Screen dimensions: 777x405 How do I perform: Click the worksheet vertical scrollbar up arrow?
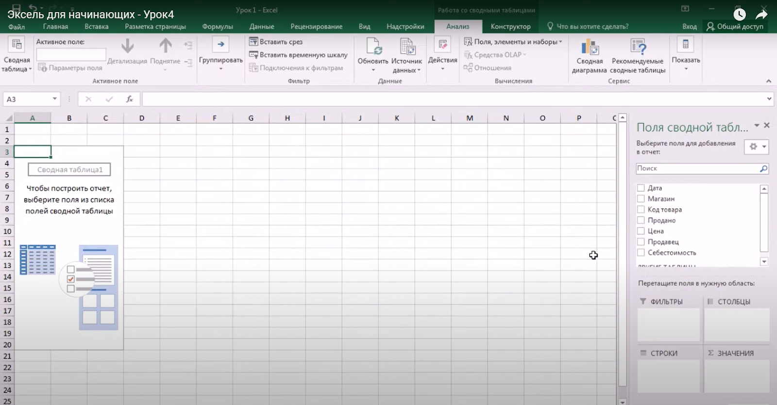(x=623, y=118)
